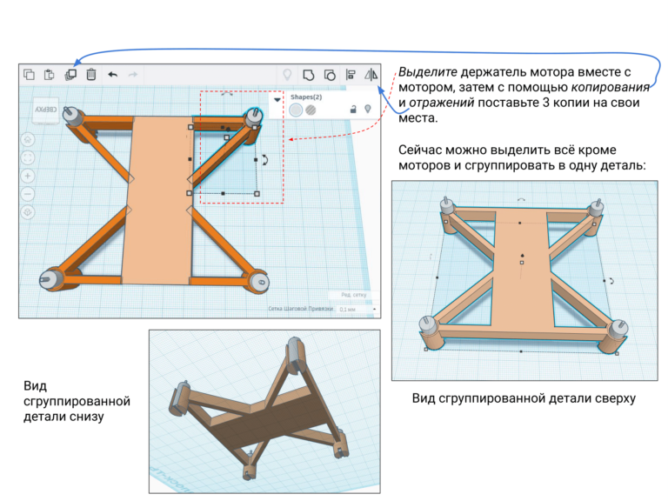Open the Align tool
This screenshot has width=668, height=501.
click(x=351, y=75)
